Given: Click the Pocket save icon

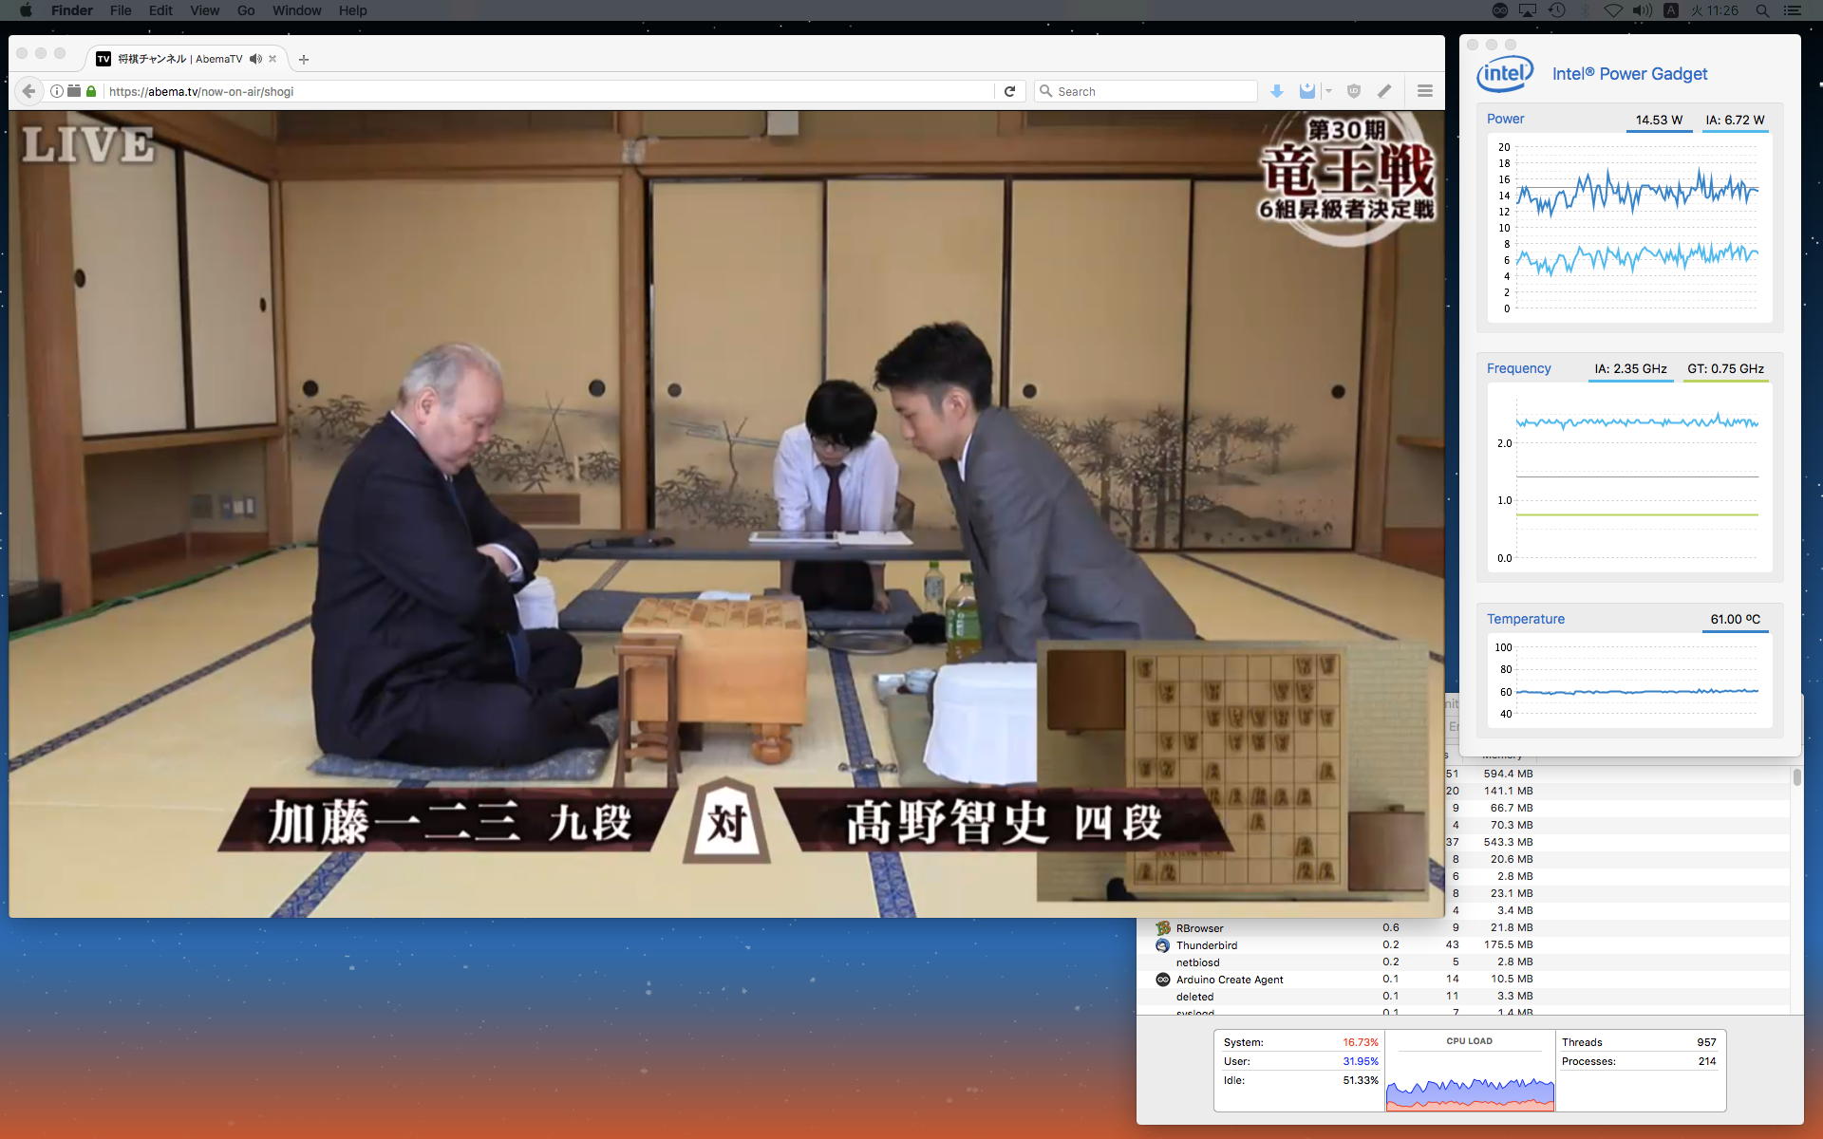Looking at the screenshot, I should 1307,91.
